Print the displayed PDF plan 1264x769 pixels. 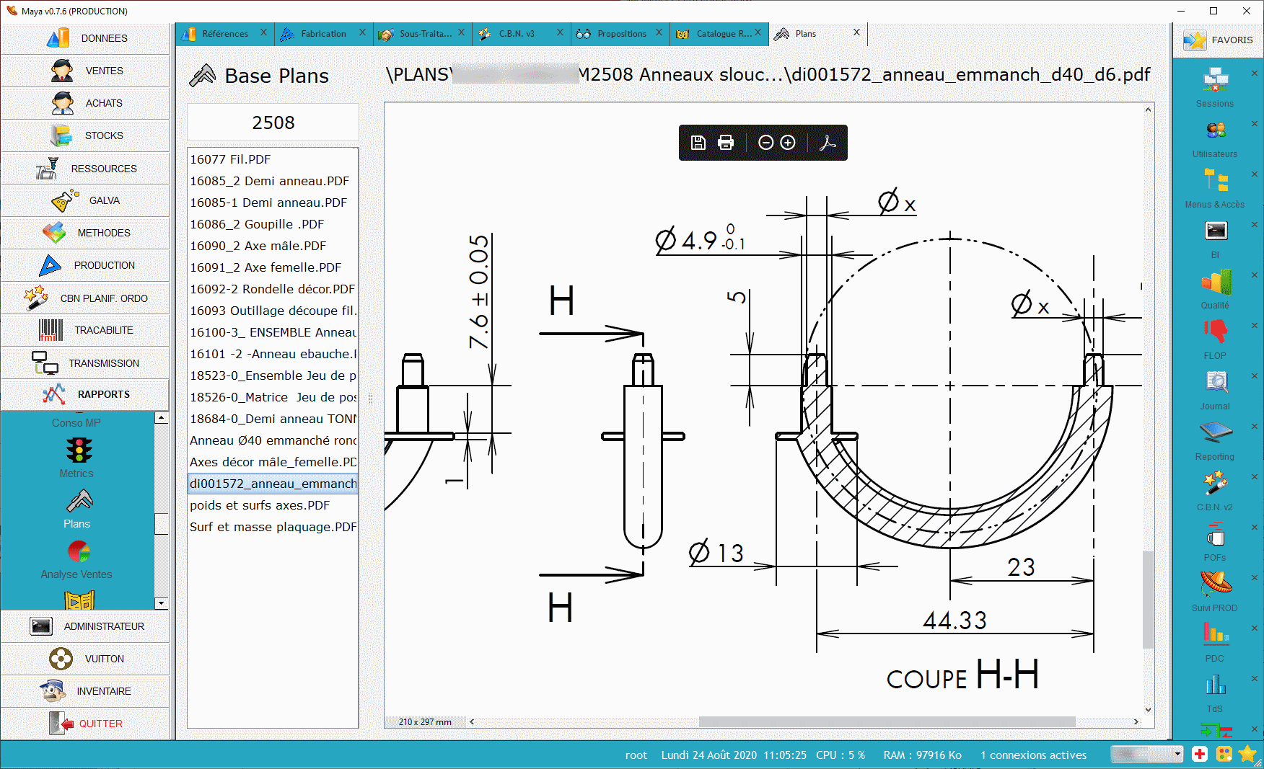pos(726,143)
